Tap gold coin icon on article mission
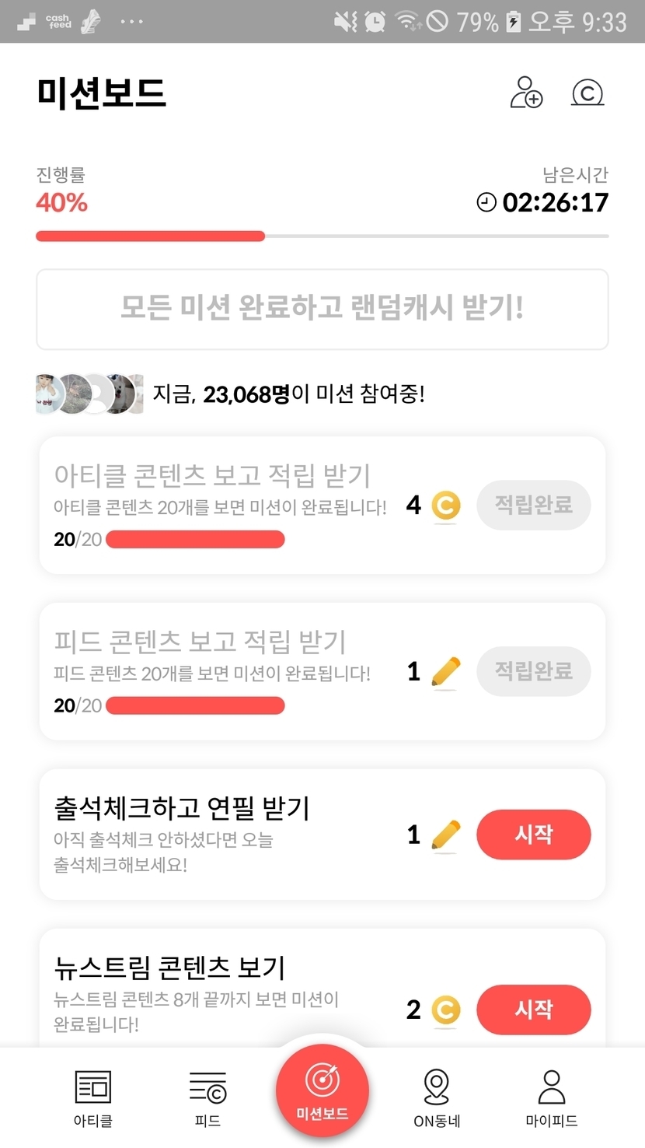This screenshot has height=1148, width=645. click(445, 506)
